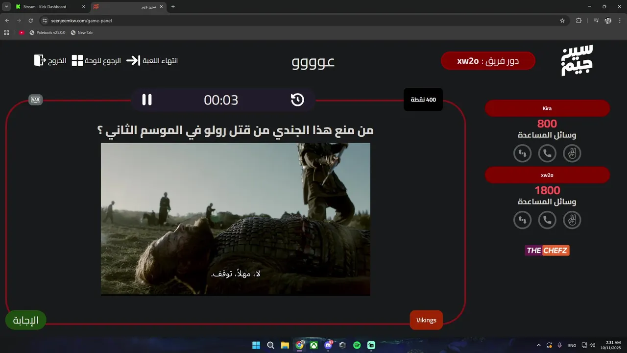View site information icon in address bar
This screenshot has height=353, width=627.
click(45, 21)
